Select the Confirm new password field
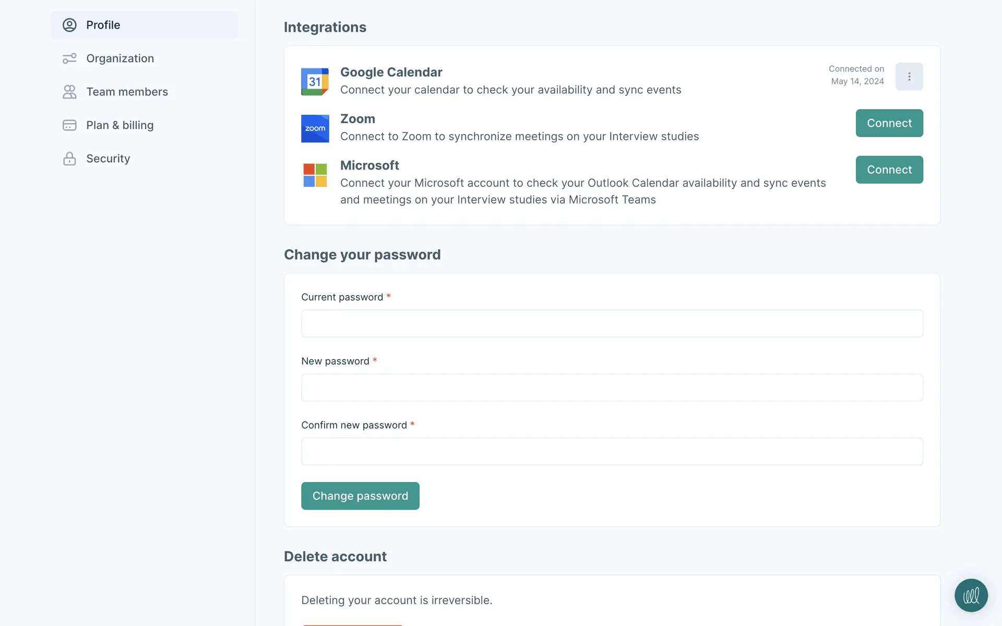 (612, 451)
